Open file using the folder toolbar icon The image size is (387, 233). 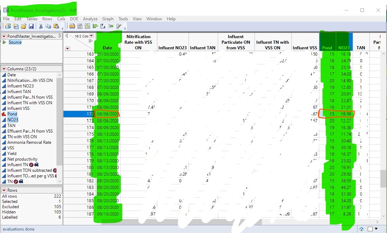23,26
